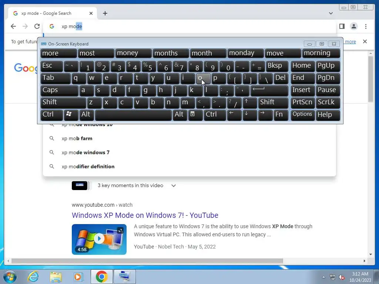The width and height of the screenshot is (379, 284).
Task: Open the Windows Start menu
Action: (9, 277)
